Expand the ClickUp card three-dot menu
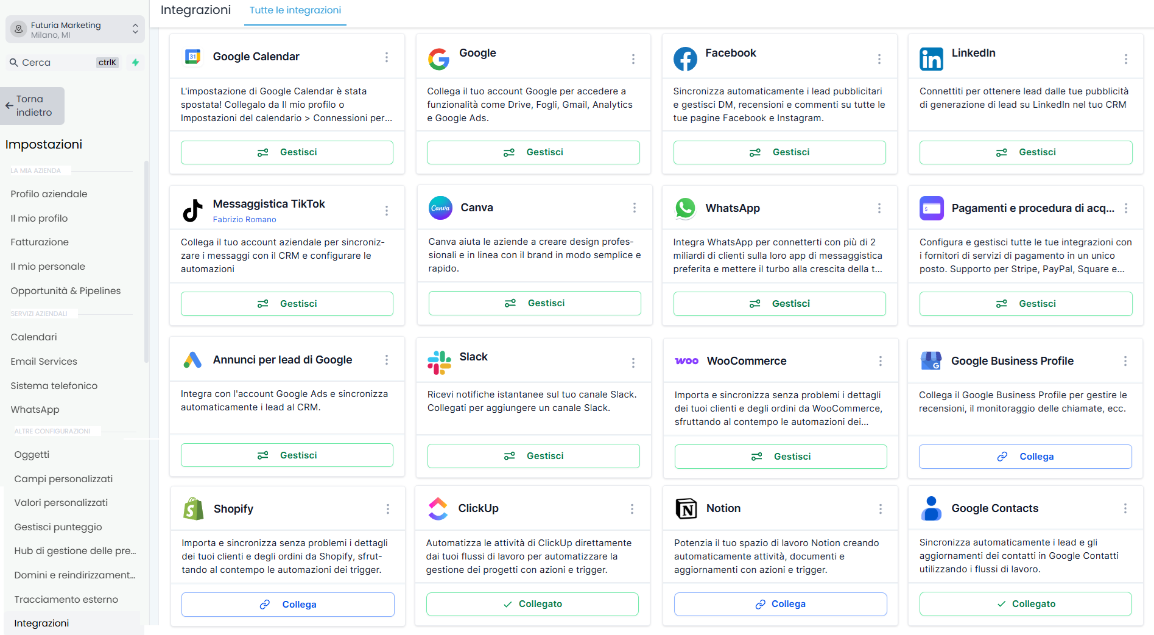 (x=632, y=508)
